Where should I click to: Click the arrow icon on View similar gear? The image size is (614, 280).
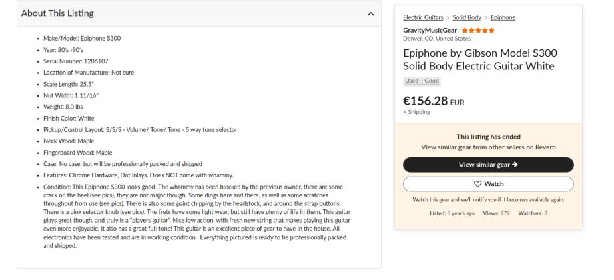[x=515, y=165]
